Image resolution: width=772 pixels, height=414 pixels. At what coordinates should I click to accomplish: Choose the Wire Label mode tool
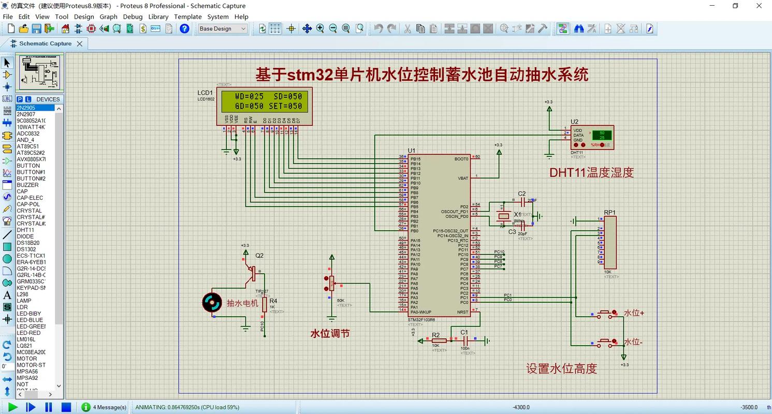pos(7,98)
